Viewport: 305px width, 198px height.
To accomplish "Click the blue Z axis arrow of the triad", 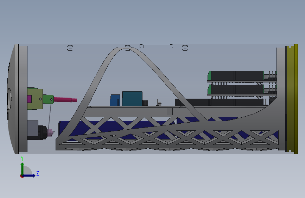I will point(29,175).
